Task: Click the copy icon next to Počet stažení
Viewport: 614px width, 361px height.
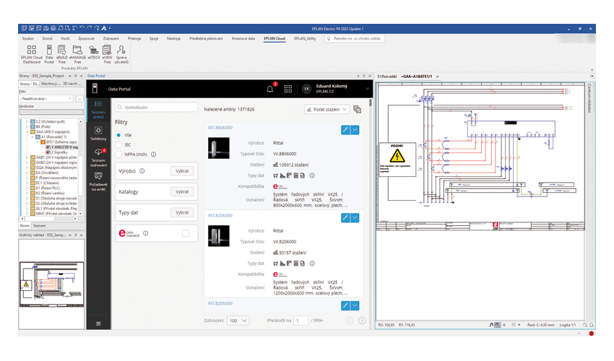Action: coord(357,109)
